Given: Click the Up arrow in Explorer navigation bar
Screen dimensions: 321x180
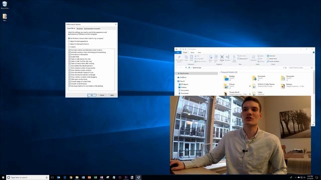Looking at the screenshot, I should 186,67.
